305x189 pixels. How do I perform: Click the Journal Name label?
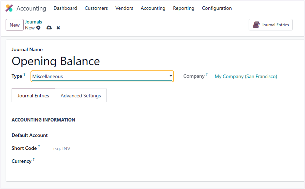click(x=27, y=49)
